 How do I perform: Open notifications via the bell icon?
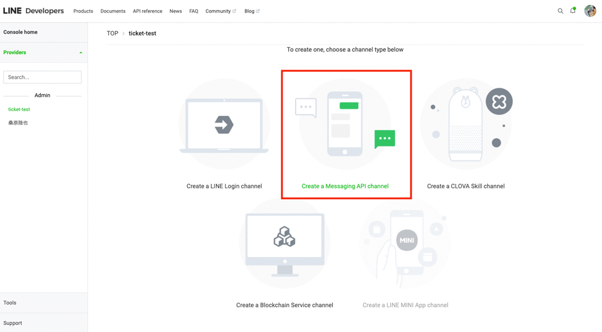pyautogui.click(x=573, y=11)
